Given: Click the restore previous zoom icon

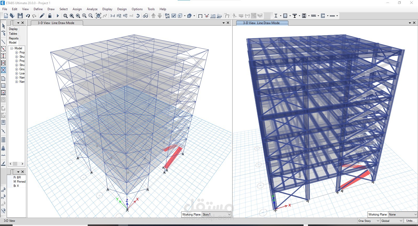Looking at the screenshot, I should [x=78, y=16].
